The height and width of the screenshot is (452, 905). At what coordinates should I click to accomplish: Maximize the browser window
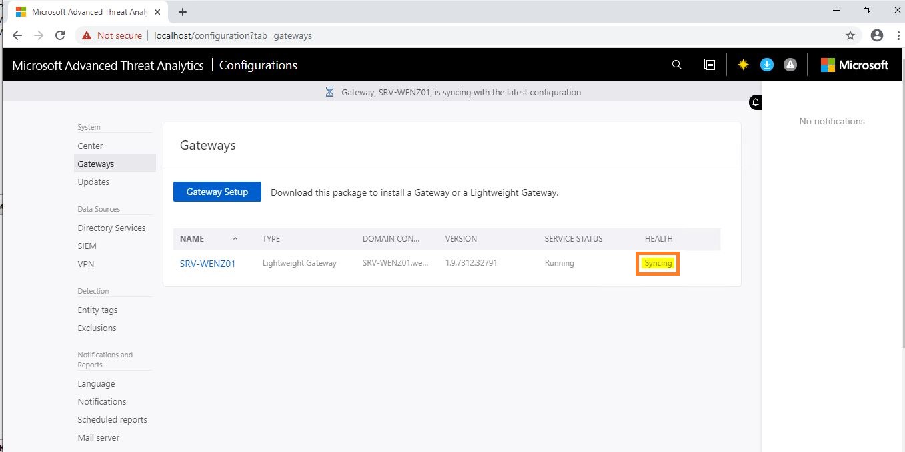[x=867, y=10]
